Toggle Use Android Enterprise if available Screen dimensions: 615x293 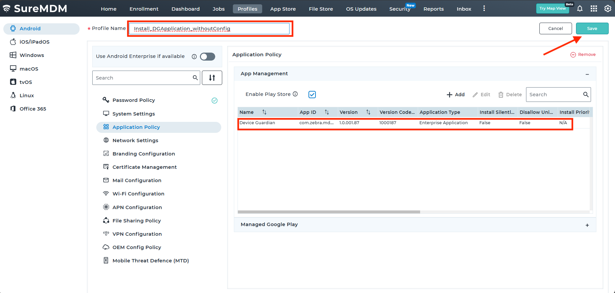(x=208, y=57)
